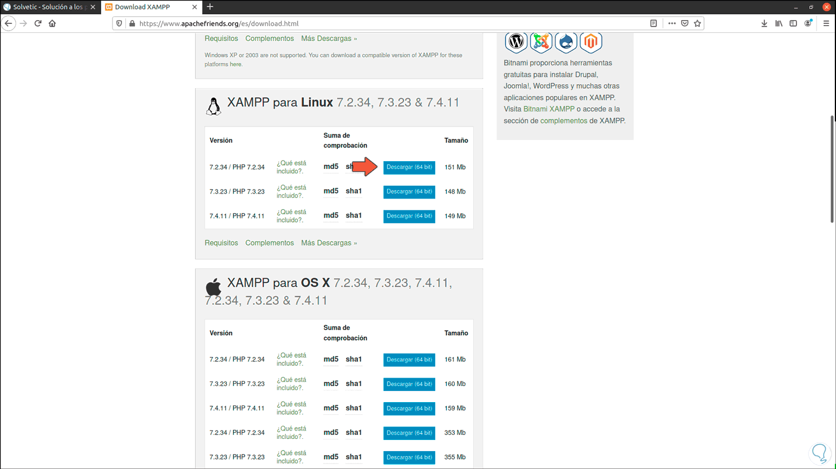
Task: Click the vertical page scrollbar
Action: point(833,170)
